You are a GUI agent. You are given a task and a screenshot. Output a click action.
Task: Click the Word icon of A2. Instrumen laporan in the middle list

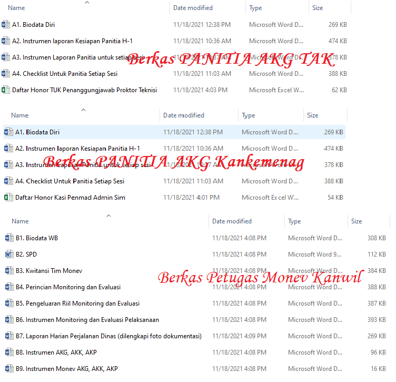tap(8, 148)
